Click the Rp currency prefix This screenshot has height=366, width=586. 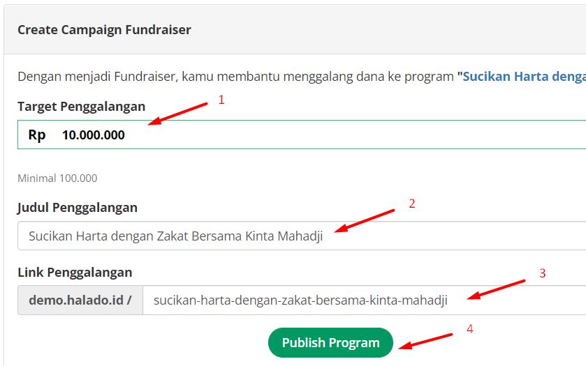pos(37,135)
